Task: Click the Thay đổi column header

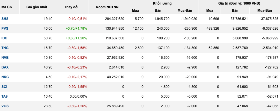Action: coord(71,7)
